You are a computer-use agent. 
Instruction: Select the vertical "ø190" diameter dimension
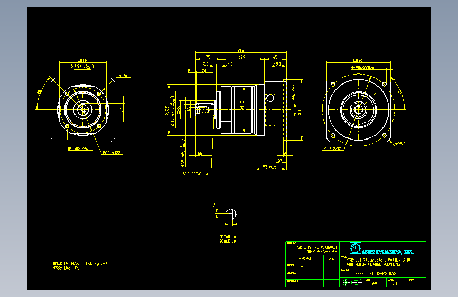[x=300, y=110]
